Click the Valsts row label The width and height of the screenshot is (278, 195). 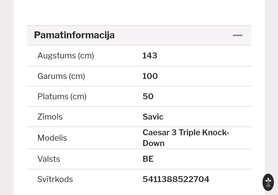tap(49, 159)
